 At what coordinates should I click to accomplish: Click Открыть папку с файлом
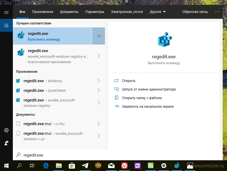pyautogui.click(x=142, y=98)
